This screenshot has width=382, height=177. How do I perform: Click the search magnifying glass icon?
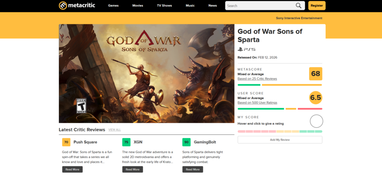coord(298,6)
